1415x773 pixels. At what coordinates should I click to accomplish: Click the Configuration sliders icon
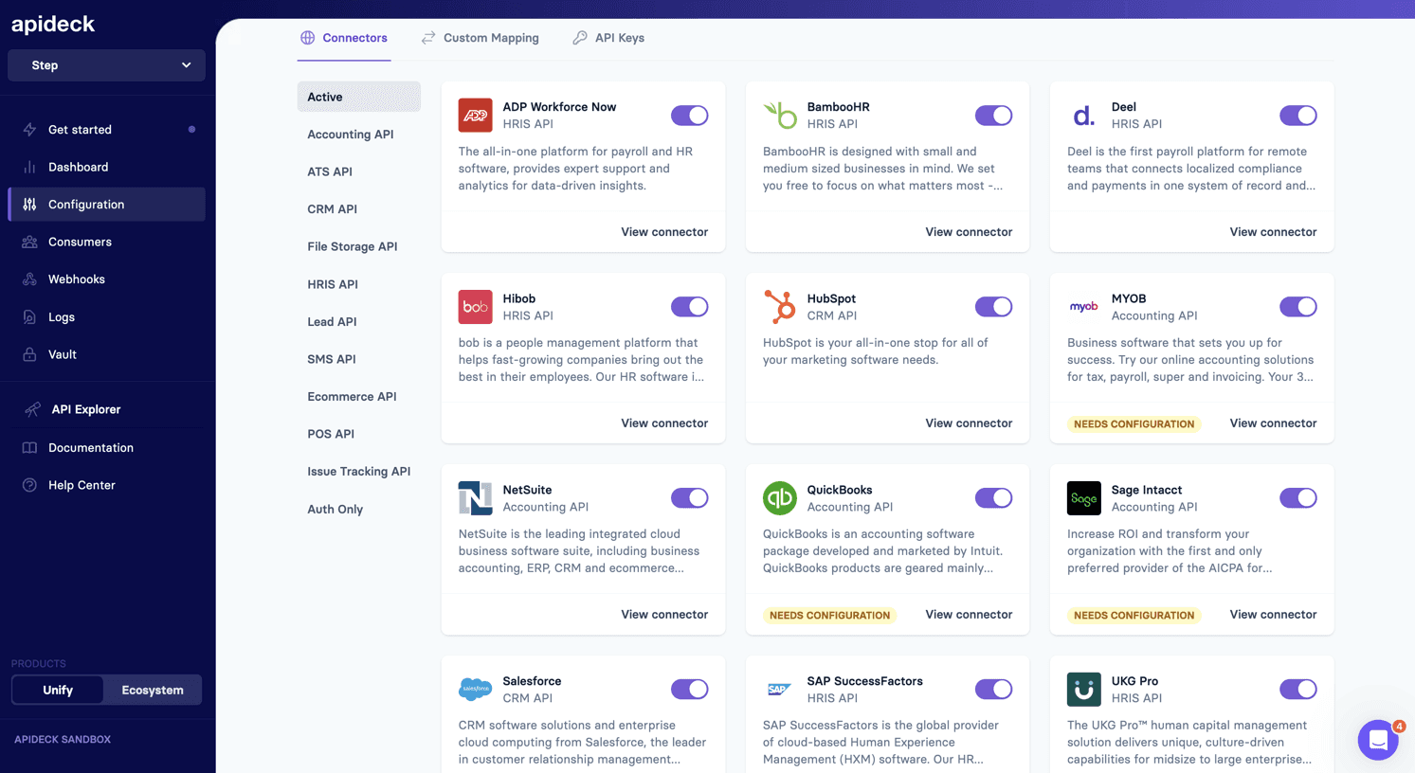29,205
